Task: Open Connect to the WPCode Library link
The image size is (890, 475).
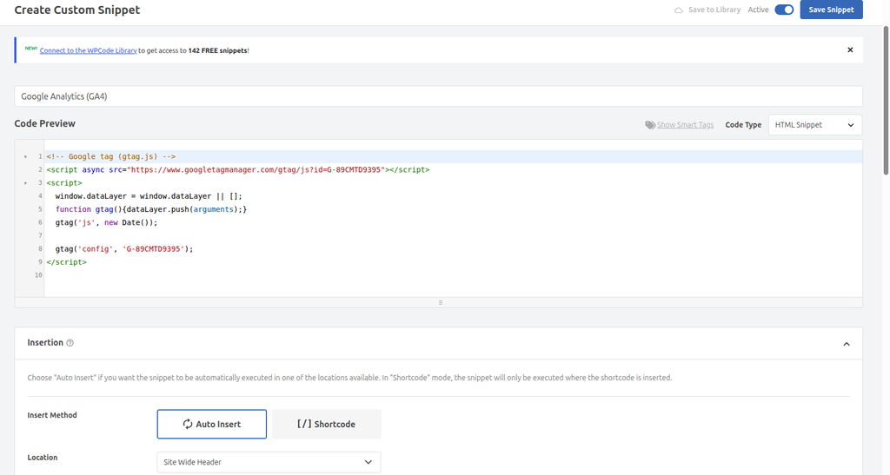Action: point(88,50)
